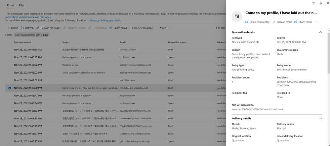Uncheck the selected hhosfullness message row

pos(10,88)
